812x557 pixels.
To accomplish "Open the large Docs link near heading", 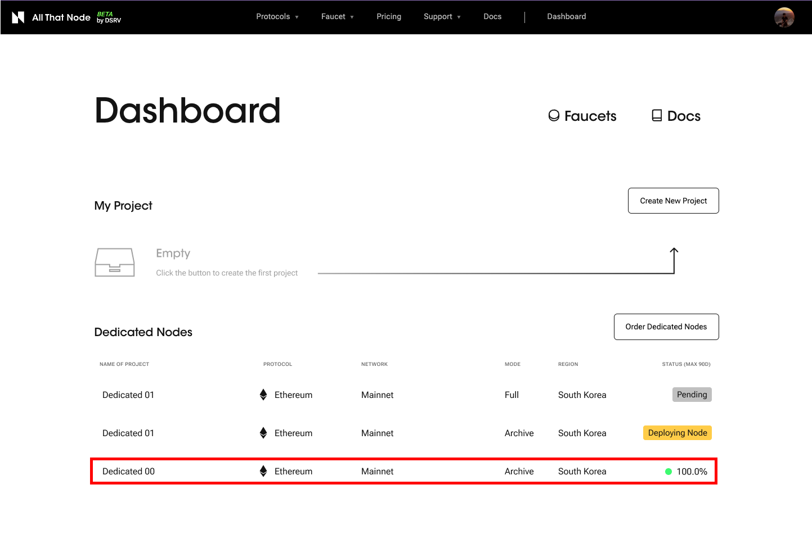I will click(676, 116).
